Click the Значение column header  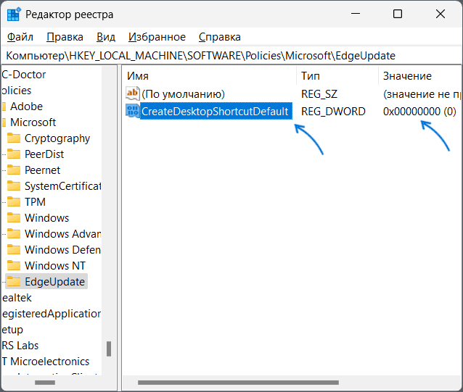(x=407, y=76)
